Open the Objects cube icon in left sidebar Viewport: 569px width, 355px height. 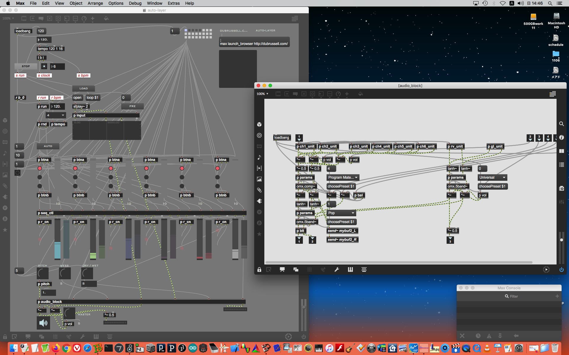[259, 124]
